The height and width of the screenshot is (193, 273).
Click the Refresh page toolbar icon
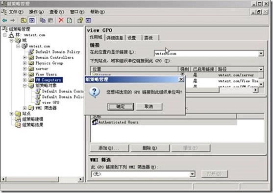pos(70,21)
